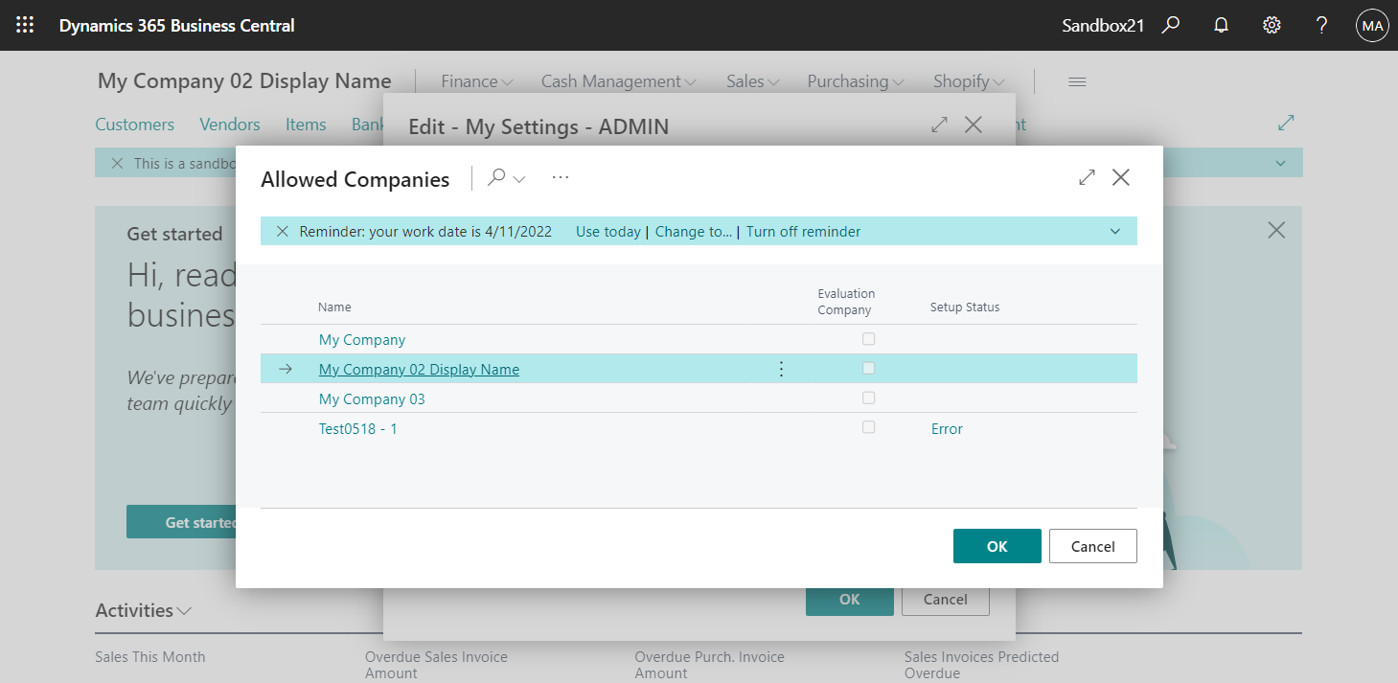Show row actions for My Company 02
1398x683 pixels.
(781, 369)
